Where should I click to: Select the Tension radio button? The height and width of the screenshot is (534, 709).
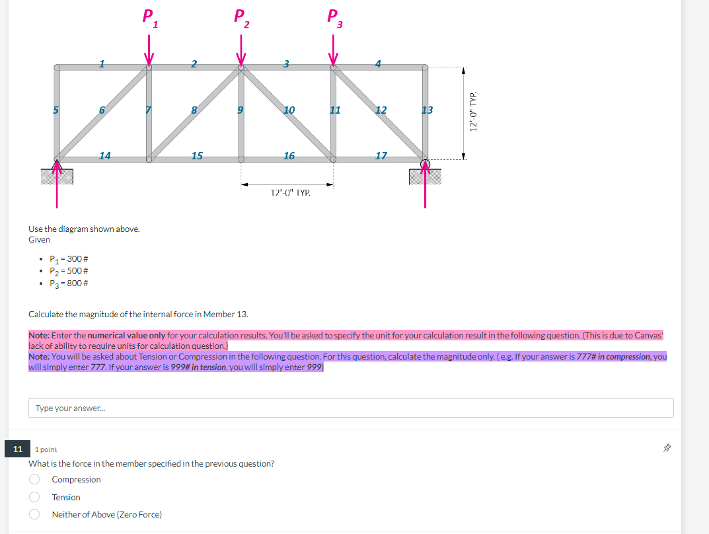click(x=34, y=497)
